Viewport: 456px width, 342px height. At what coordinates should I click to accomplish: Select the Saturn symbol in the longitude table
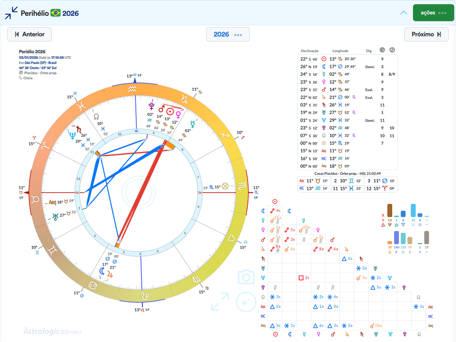tap(324, 105)
